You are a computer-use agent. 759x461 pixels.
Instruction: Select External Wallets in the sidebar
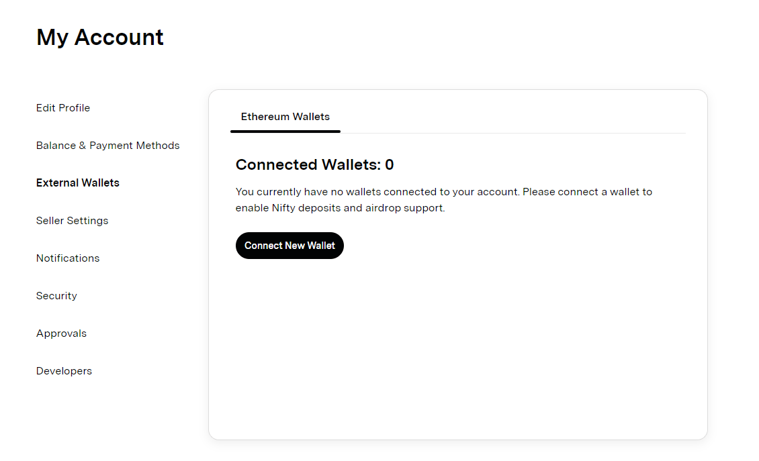78,183
